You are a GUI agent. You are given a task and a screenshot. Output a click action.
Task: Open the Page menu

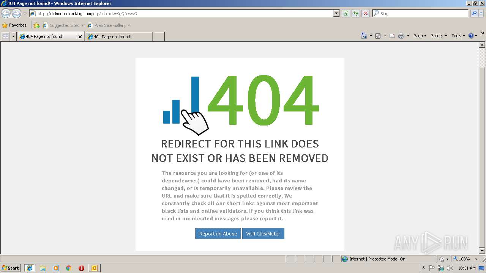(x=420, y=36)
